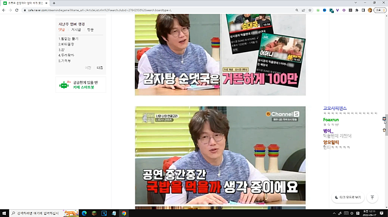This screenshot has width=388, height=217.
Task: Open the taskbar clock and date
Action: click(369, 213)
